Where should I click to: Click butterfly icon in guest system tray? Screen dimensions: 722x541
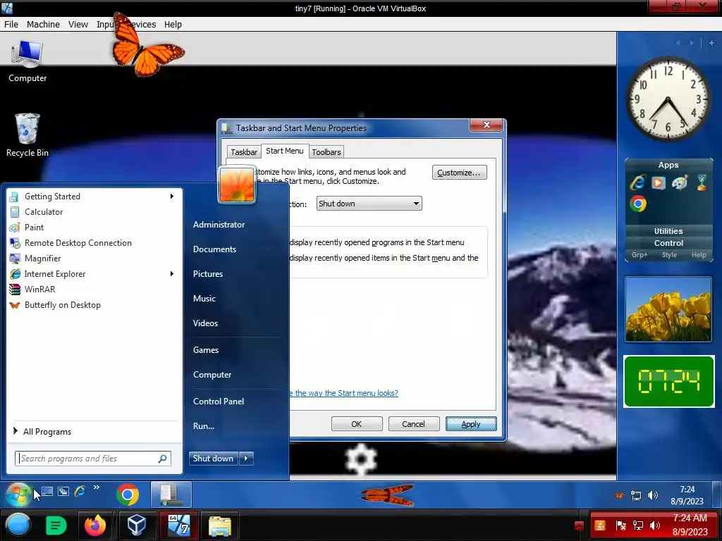pyautogui.click(x=619, y=495)
